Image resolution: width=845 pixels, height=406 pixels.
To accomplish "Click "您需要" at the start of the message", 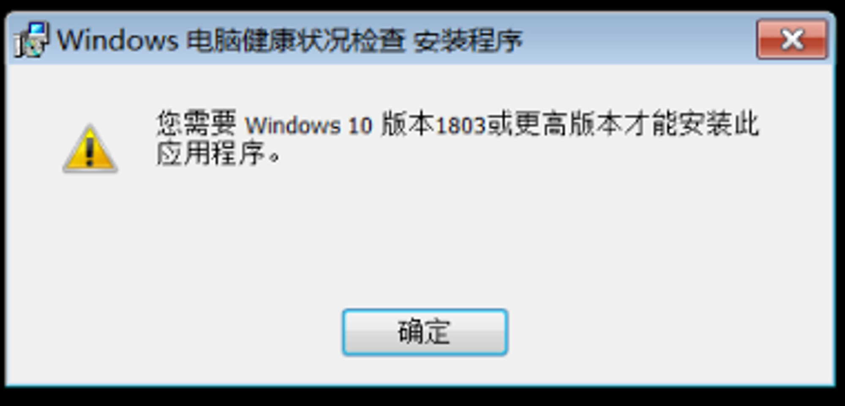I will [196, 124].
